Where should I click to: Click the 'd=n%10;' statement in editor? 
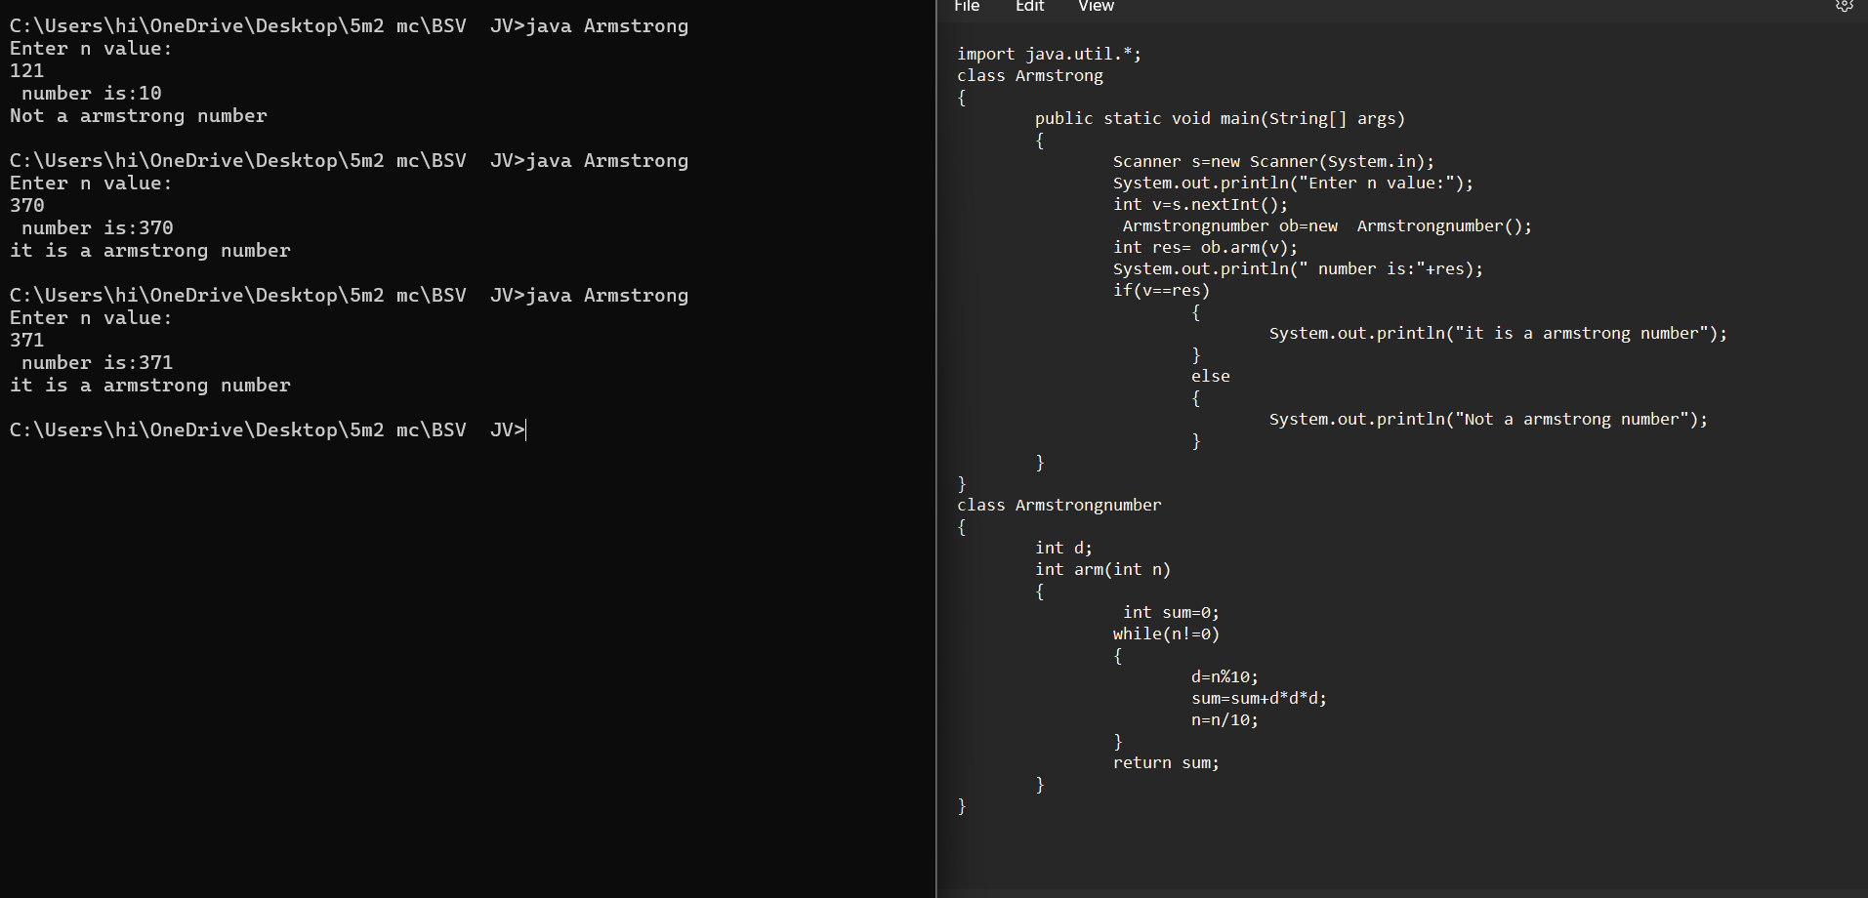1224,676
